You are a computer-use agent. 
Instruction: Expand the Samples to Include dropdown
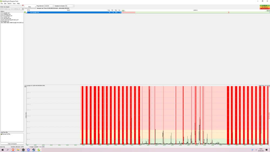click(69, 6)
